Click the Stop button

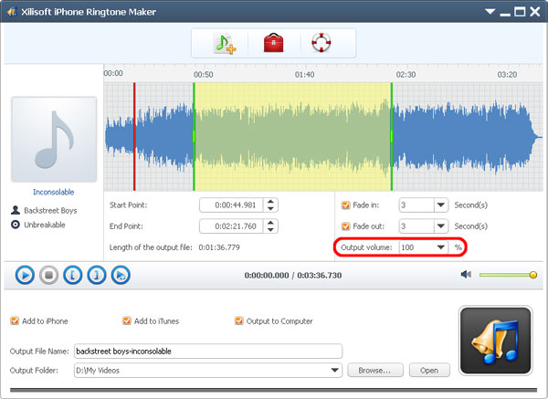[48, 275]
